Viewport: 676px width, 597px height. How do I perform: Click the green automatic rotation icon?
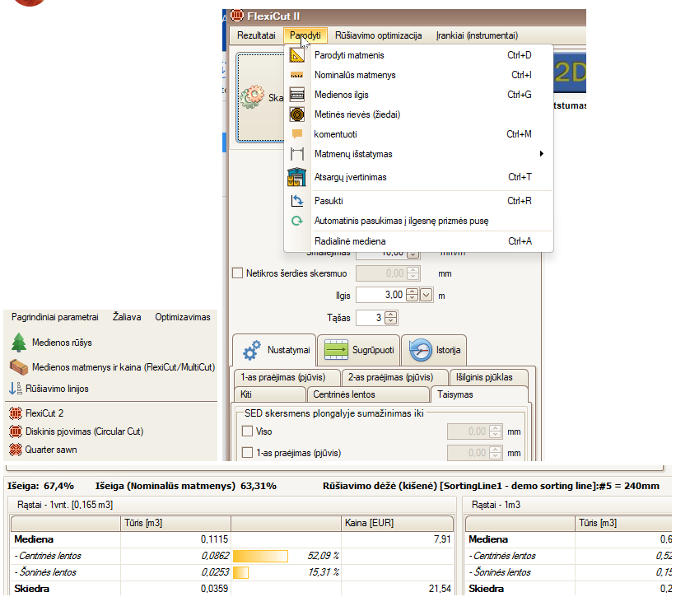[x=297, y=221]
